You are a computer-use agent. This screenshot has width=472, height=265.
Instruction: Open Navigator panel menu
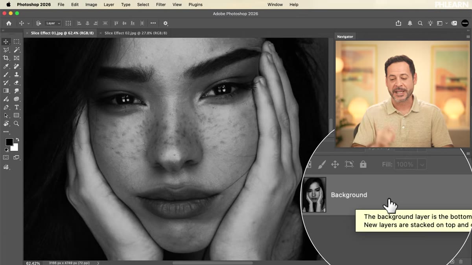[468, 36]
